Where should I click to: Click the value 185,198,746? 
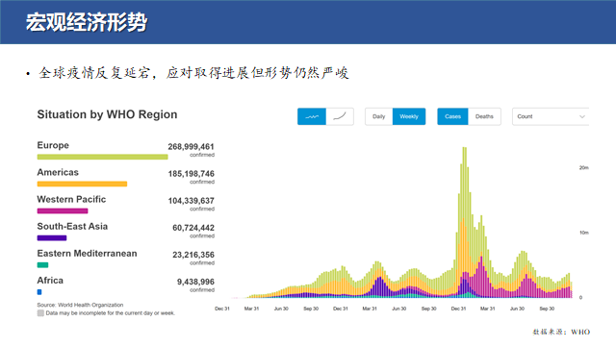pos(191,174)
